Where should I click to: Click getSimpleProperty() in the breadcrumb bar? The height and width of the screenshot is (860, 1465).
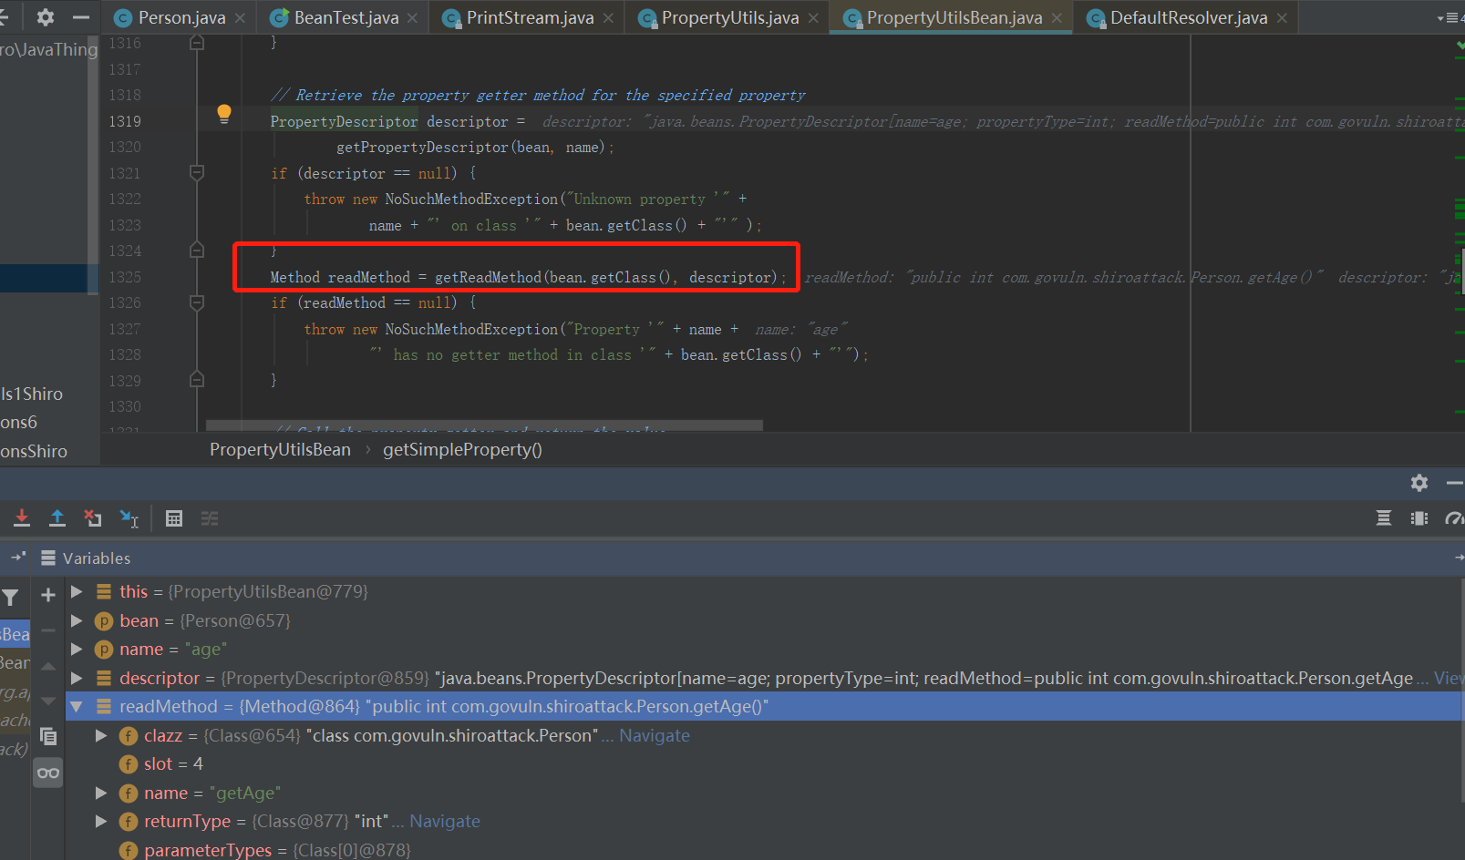[x=462, y=449]
